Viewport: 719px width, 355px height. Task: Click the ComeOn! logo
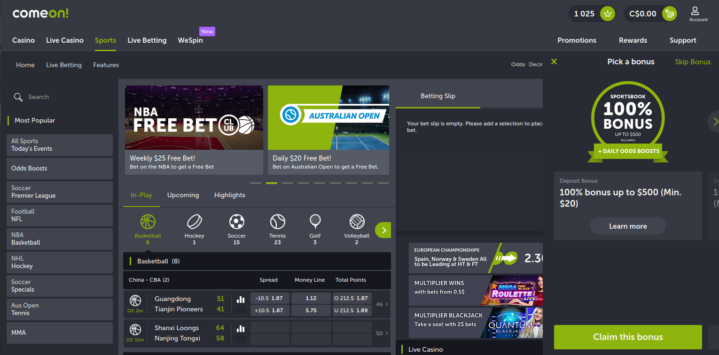point(40,13)
